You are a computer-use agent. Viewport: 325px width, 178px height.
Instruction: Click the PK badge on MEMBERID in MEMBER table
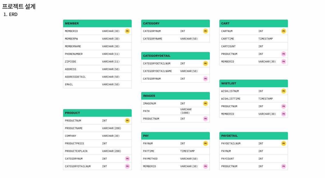point(127,31)
